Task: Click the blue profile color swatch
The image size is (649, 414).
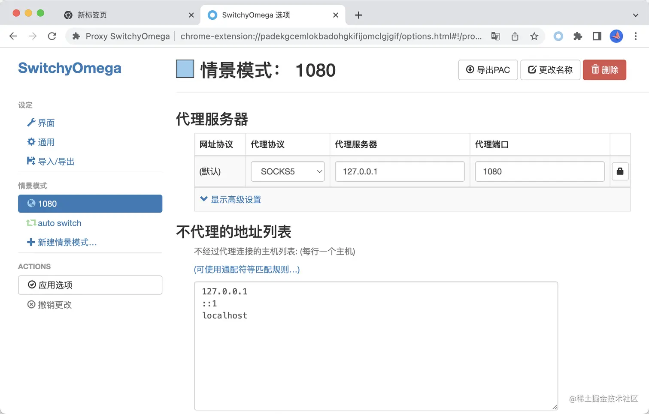Action: (185, 69)
